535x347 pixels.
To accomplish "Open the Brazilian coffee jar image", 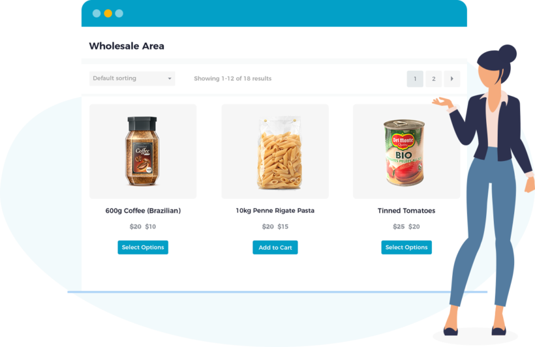I will pos(143,151).
